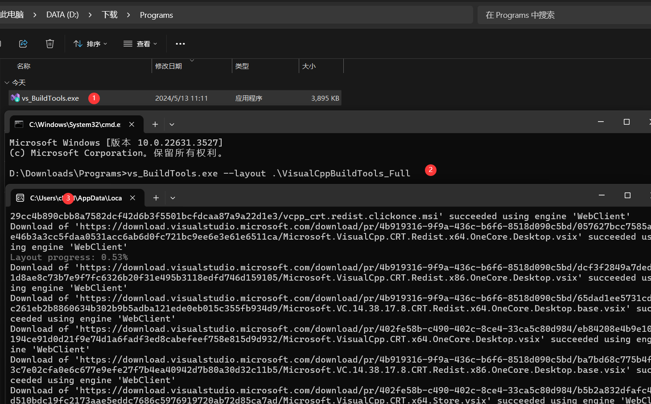Expand chevron after 下载 breadcrumb
This screenshot has height=404, width=651.
128,15
